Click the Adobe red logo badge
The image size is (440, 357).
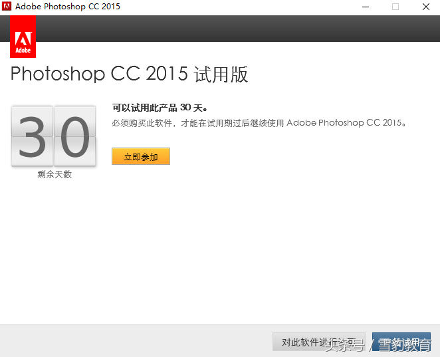pyautogui.click(x=23, y=37)
